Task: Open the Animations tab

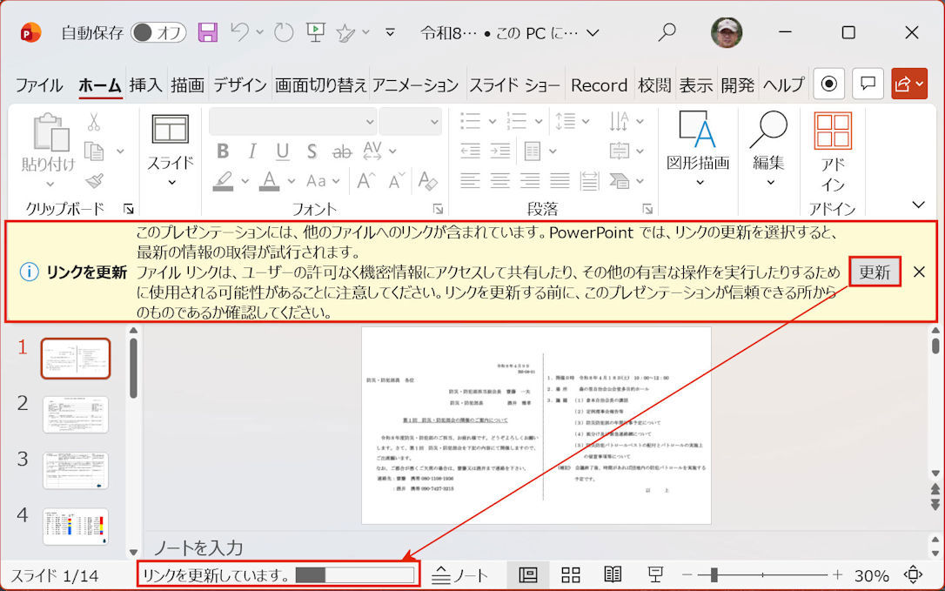Action: tap(416, 85)
